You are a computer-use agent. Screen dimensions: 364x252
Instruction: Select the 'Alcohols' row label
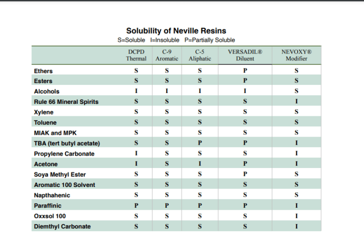coord(46,92)
